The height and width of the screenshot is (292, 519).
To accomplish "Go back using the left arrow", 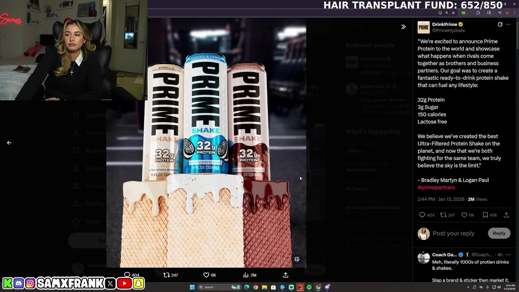I will tap(9, 143).
